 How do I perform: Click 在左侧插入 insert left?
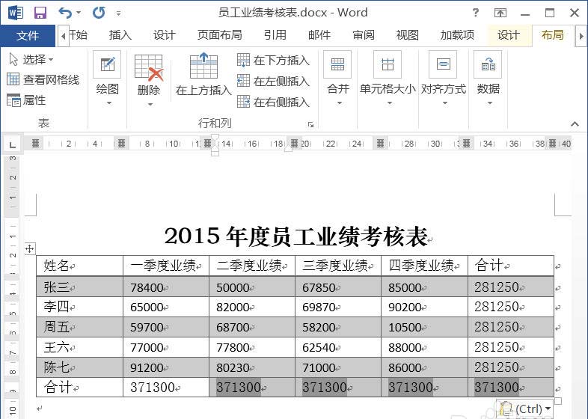point(273,81)
